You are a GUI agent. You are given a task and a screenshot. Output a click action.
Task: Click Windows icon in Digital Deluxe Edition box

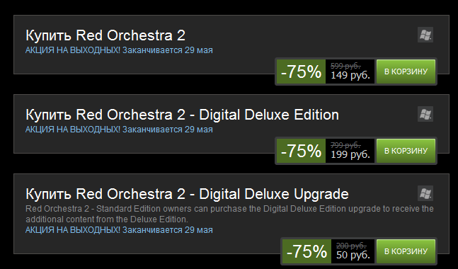(x=425, y=114)
